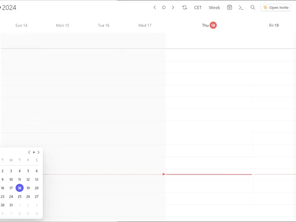
Task: Click the current time marker arrow
Action: (x=164, y=174)
